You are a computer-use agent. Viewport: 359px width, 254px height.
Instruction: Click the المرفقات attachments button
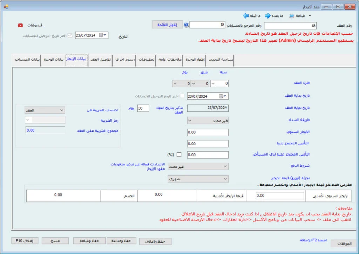[344, 243]
